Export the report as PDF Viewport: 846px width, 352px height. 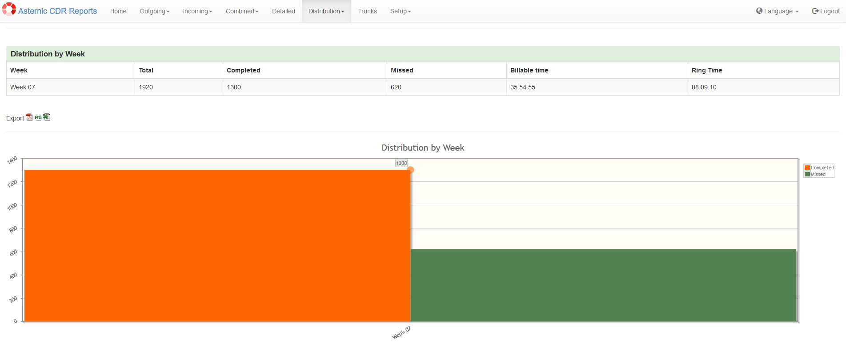click(29, 117)
